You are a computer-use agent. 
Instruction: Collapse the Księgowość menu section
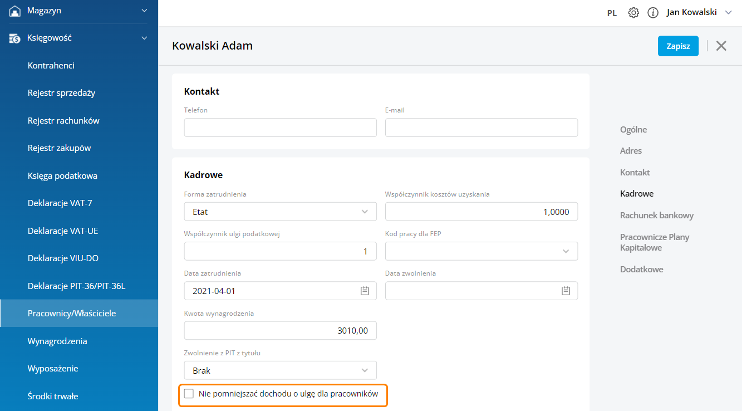pyautogui.click(x=144, y=38)
